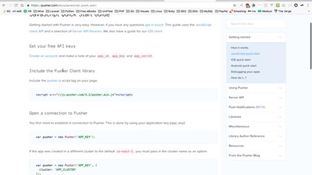Expand the Resources section

click(x=256, y=146)
